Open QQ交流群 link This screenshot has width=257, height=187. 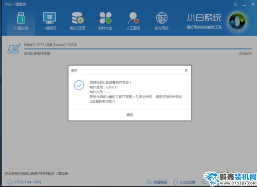184,182
